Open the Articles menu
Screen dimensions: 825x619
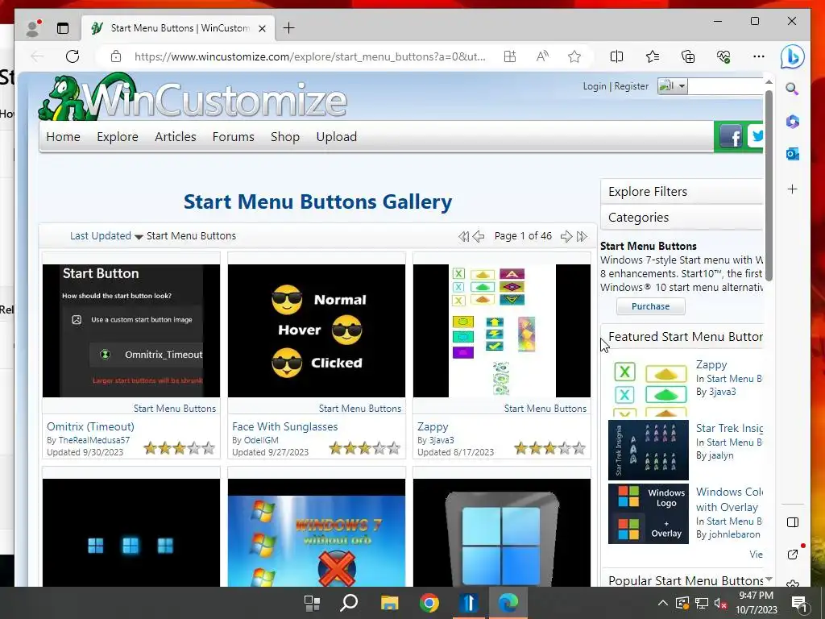tap(175, 137)
